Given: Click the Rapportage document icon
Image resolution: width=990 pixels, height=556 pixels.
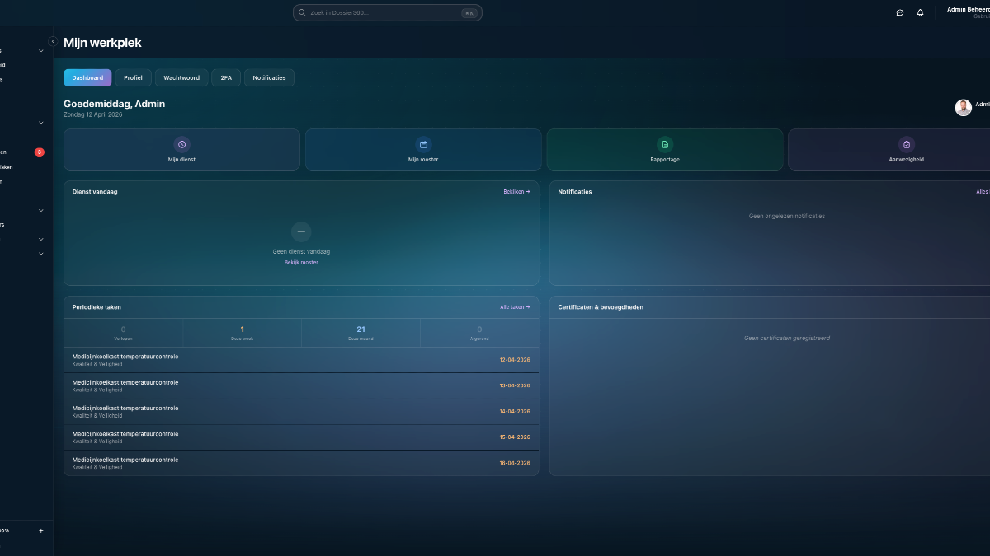Looking at the screenshot, I should pyautogui.click(x=665, y=144).
